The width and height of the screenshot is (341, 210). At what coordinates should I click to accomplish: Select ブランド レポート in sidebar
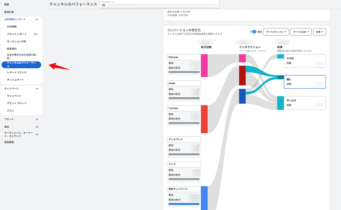pos(17,34)
